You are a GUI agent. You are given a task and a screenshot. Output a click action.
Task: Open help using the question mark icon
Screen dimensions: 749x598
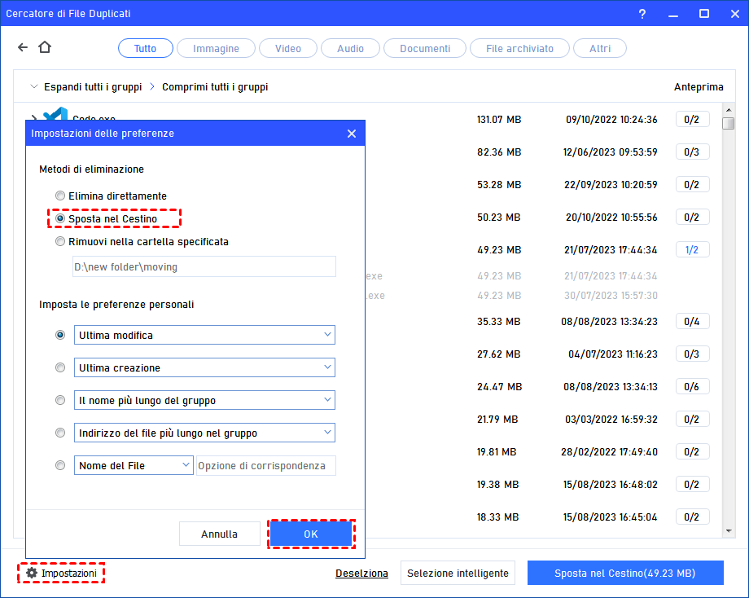pyautogui.click(x=642, y=13)
